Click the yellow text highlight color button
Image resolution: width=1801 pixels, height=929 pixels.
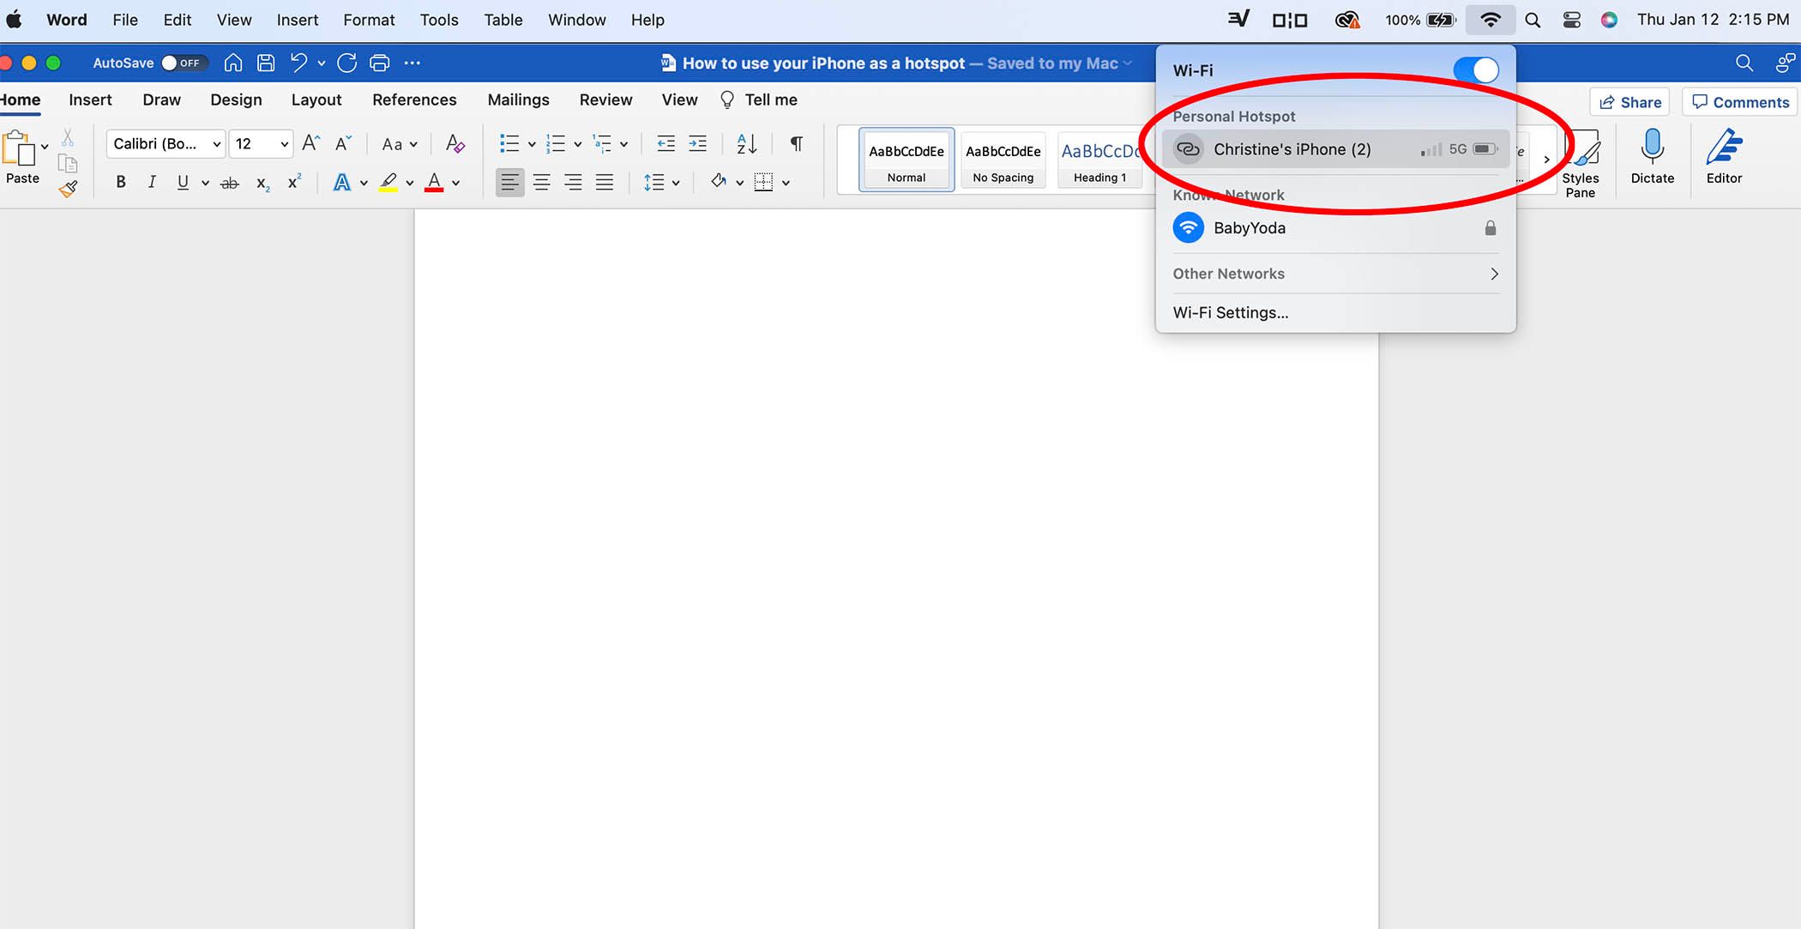click(x=389, y=182)
